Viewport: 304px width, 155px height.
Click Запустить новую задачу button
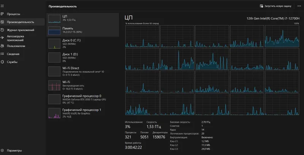click(x=275, y=6)
